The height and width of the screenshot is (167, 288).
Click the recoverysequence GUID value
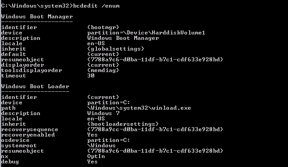[155, 129]
